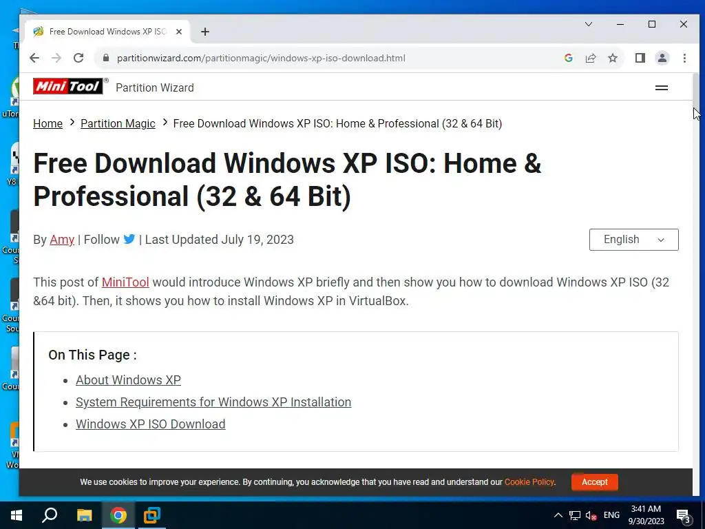705x529 pixels.
Task: Open the taskbar search magnifier
Action: [x=50, y=515]
